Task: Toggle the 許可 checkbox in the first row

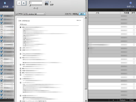Action: [134, 16]
